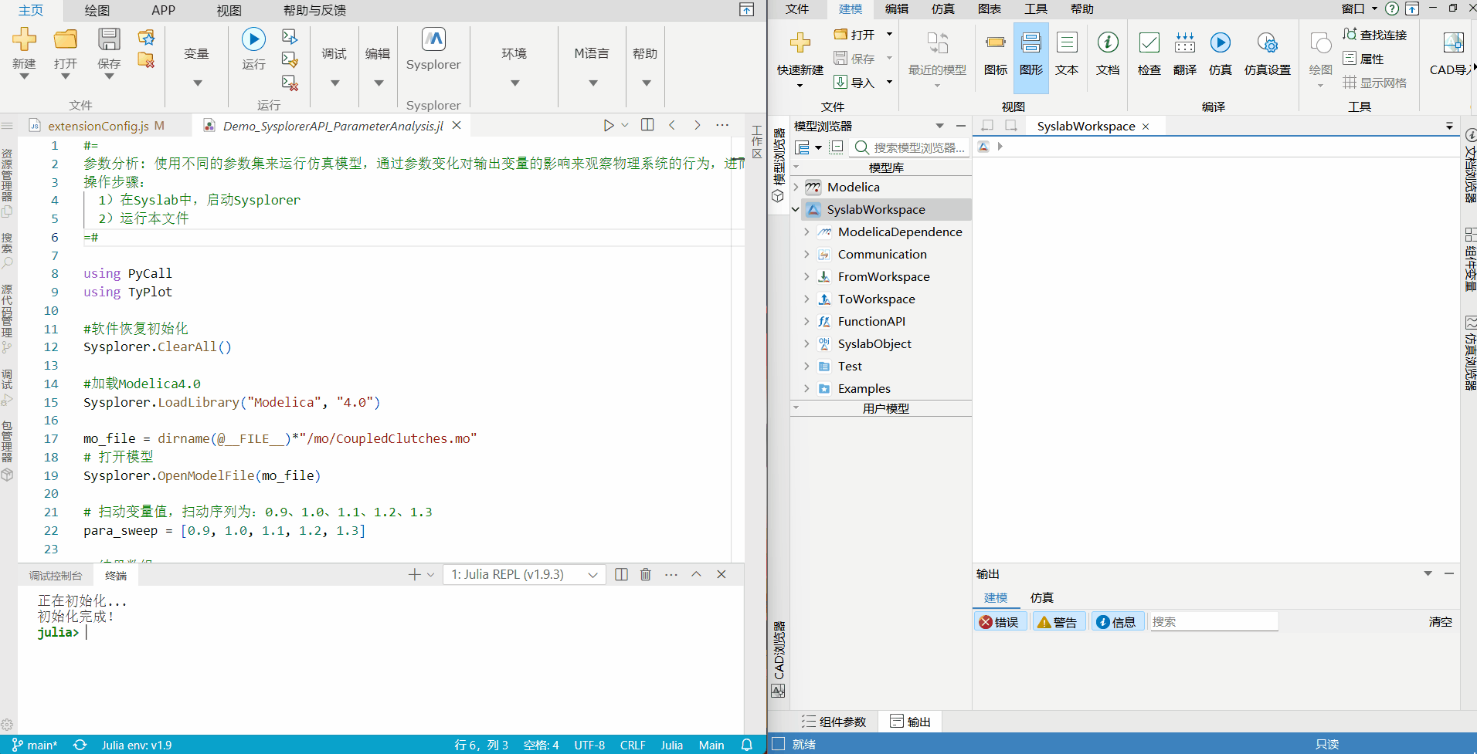Open the 仿真 output tab

click(x=1041, y=597)
